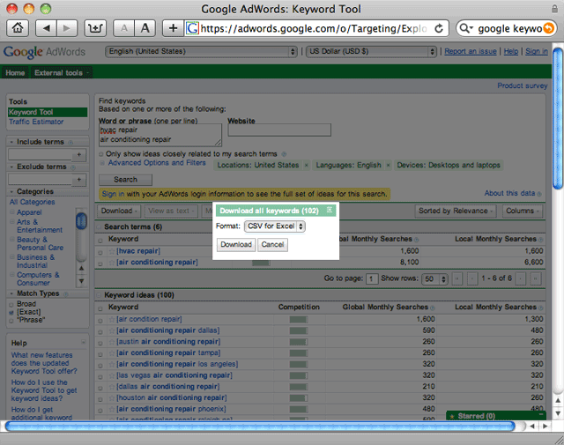Click the top sites toolbar button
564x445 pixels.
coord(95,28)
